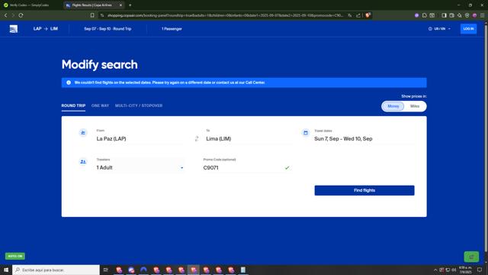488x275 pixels.
Task: Switch prices to Miles
Action: pos(415,106)
